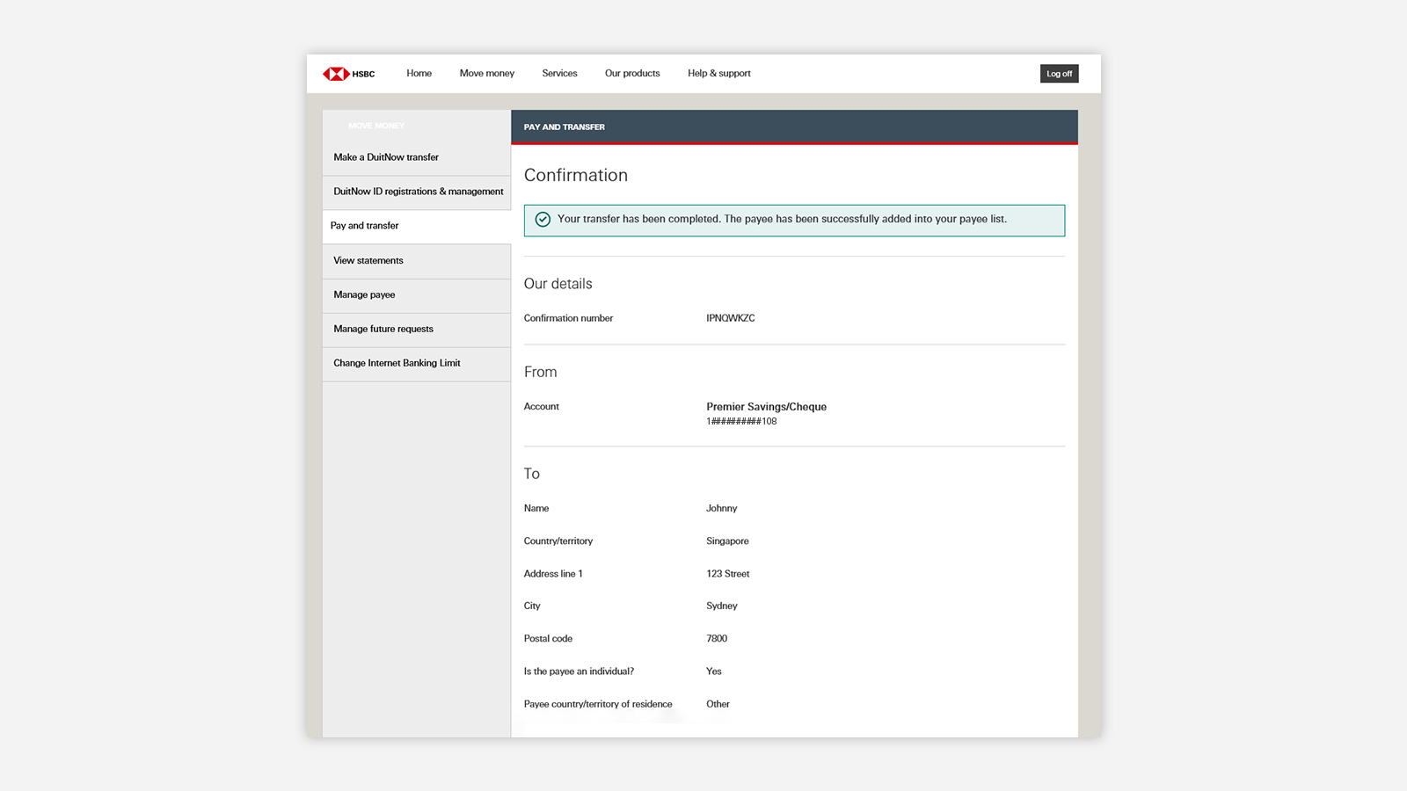Open View statements
Viewport: 1407px width, 791px height.
pos(416,261)
